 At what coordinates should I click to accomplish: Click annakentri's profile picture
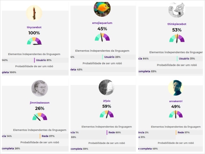point(176,88)
